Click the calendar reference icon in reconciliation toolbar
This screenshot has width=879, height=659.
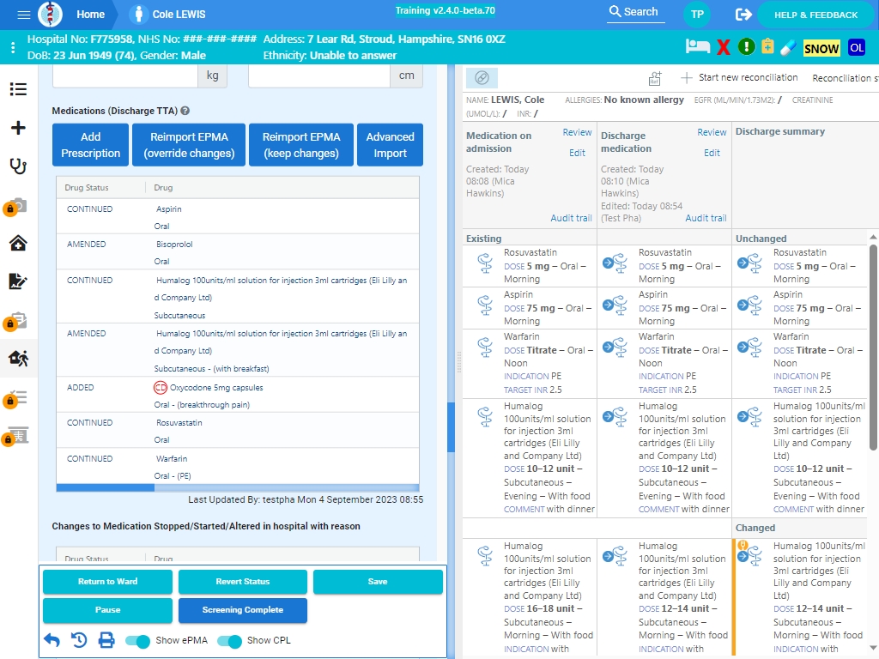(655, 78)
